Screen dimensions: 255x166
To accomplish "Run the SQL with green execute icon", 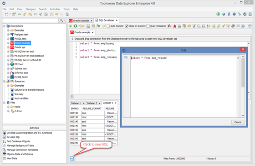I will 76,26.
